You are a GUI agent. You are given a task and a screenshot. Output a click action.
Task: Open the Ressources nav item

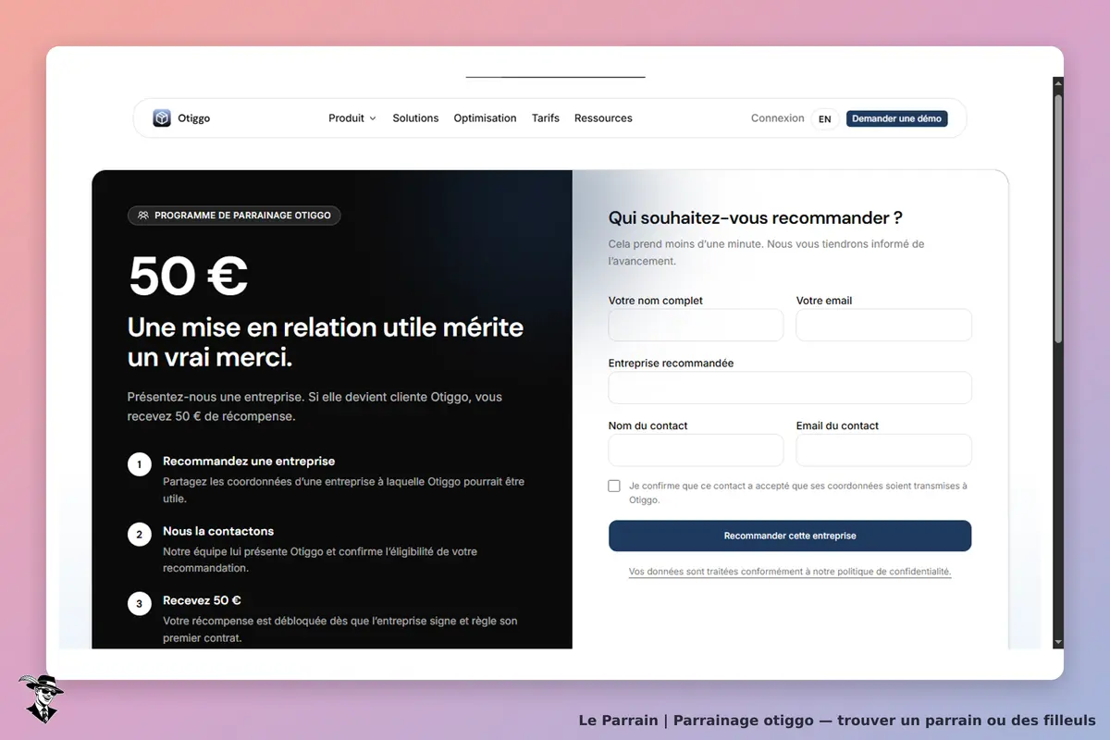point(603,118)
